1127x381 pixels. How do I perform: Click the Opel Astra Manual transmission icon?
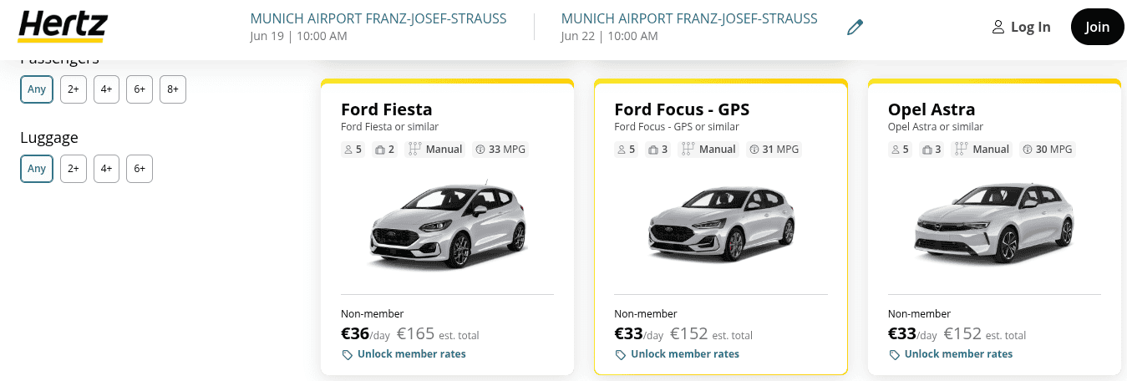coord(962,150)
